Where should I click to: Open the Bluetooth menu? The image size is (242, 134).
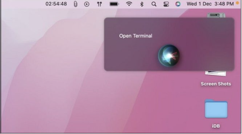tap(142, 4)
